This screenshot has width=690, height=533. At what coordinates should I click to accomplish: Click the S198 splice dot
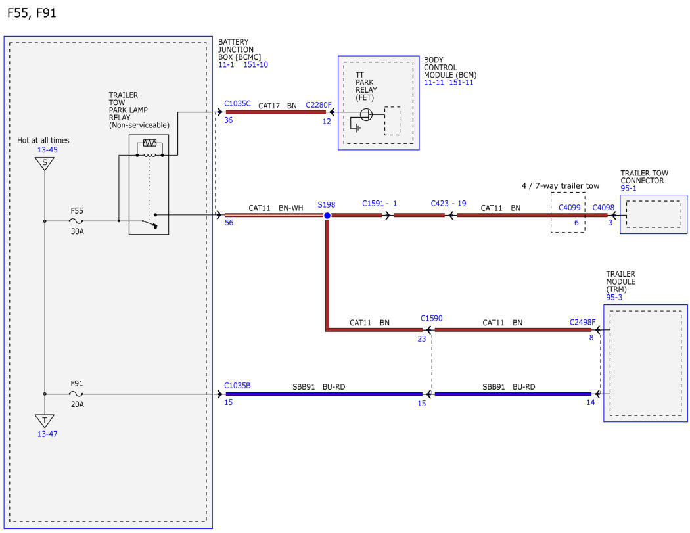click(x=327, y=215)
